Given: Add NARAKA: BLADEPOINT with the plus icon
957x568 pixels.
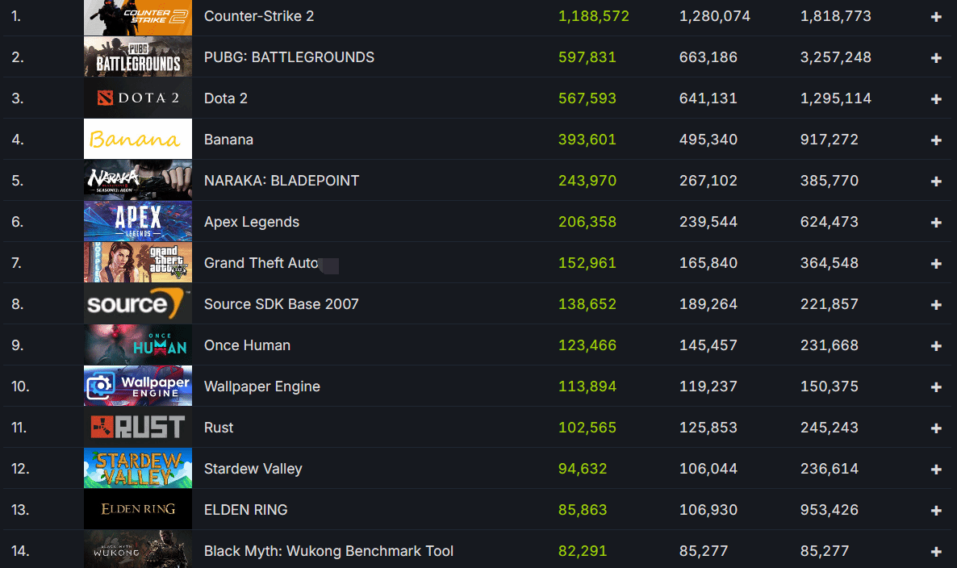Looking at the screenshot, I should point(936,182).
